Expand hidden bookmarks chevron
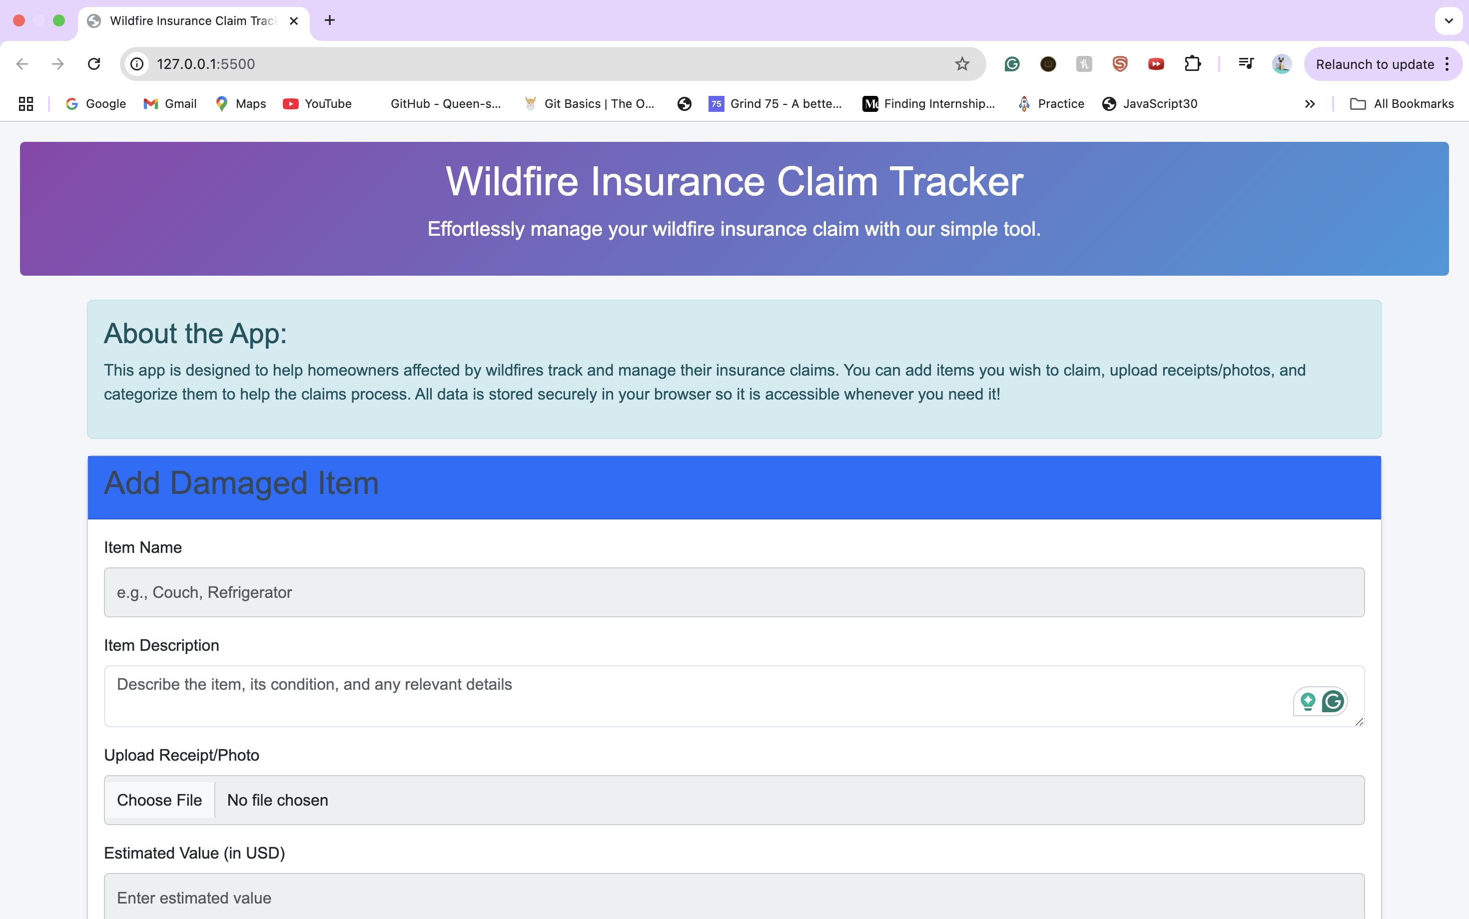1469x919 pixels. click(x=1310, y=104)
